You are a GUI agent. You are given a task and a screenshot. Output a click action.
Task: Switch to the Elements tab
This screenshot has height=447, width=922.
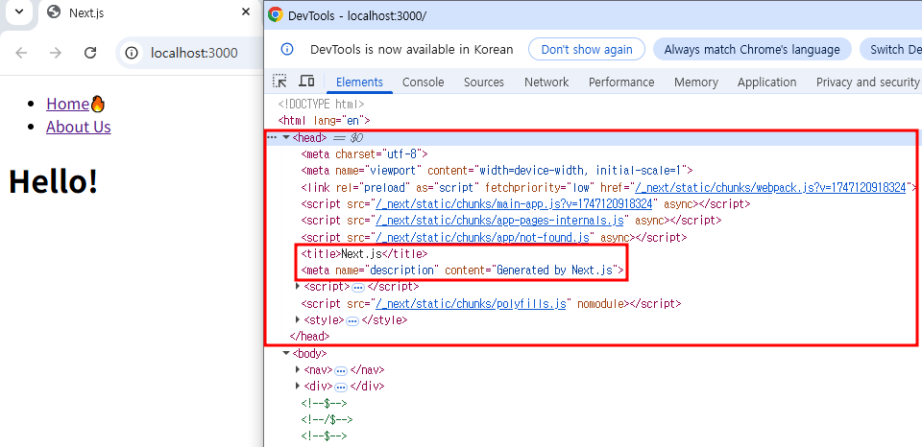[359, 82]
